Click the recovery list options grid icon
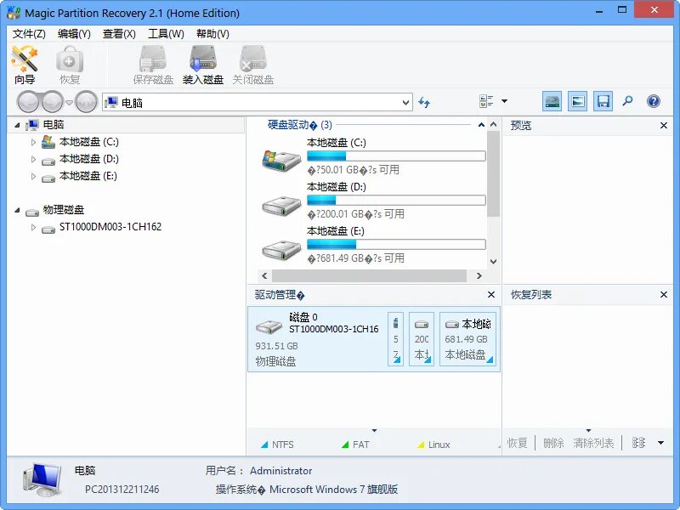Viewport: 680px width, 510px height. 638,443
